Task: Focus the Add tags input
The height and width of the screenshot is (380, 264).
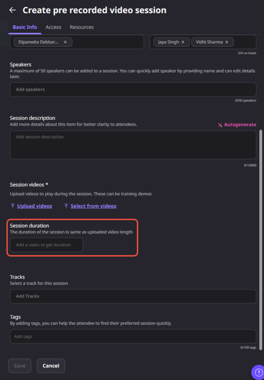Action: 133,336
